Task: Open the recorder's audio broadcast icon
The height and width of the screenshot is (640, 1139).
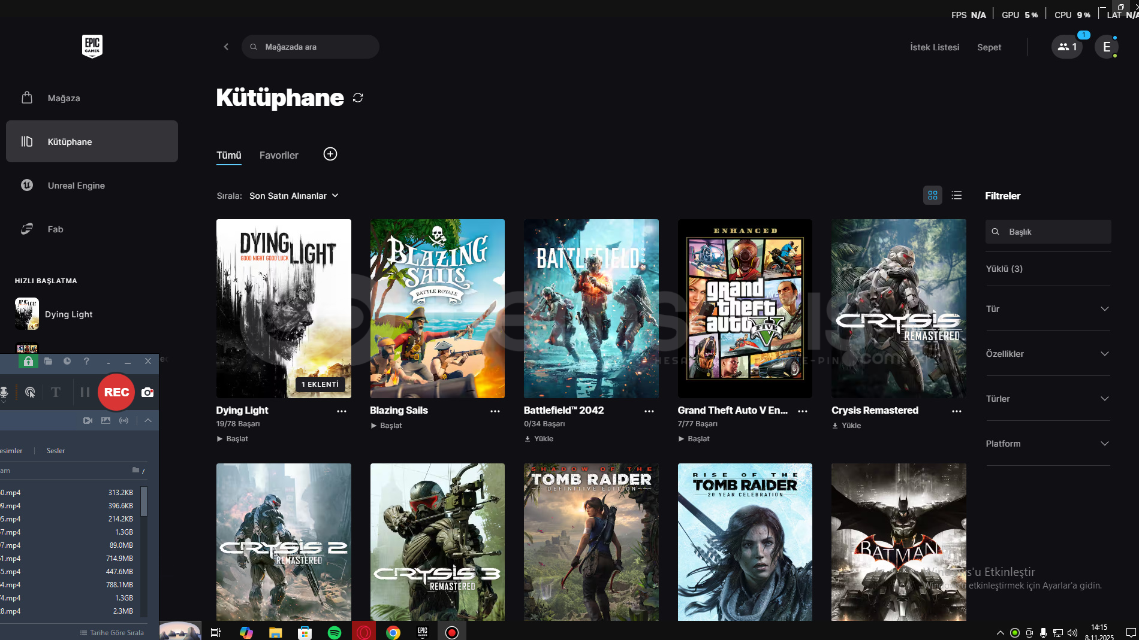Action: pyautogui.click(x=123, y=421)
